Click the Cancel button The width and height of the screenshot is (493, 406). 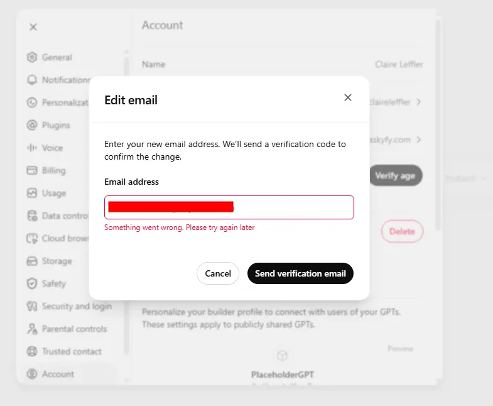tap(218, 273)
